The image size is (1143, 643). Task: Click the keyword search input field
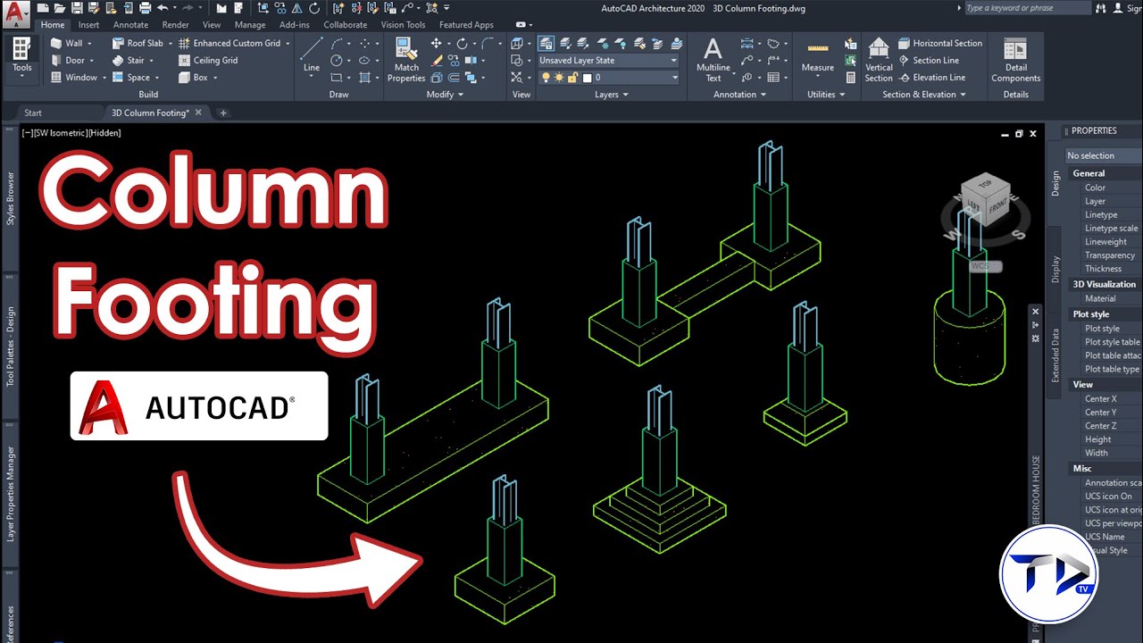coord(1027,8)
